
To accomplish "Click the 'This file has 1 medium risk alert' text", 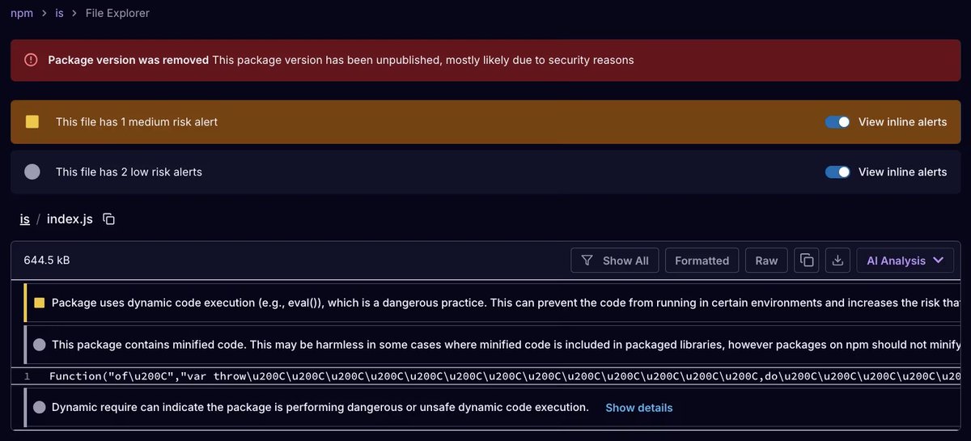I will click(137, 122).
